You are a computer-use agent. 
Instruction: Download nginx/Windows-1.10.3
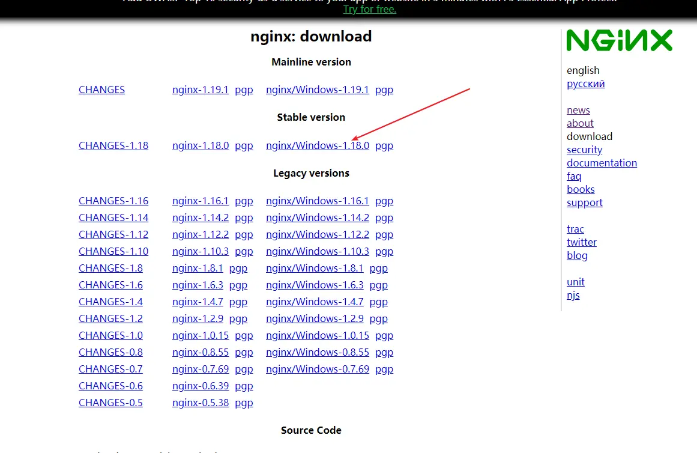318,251
